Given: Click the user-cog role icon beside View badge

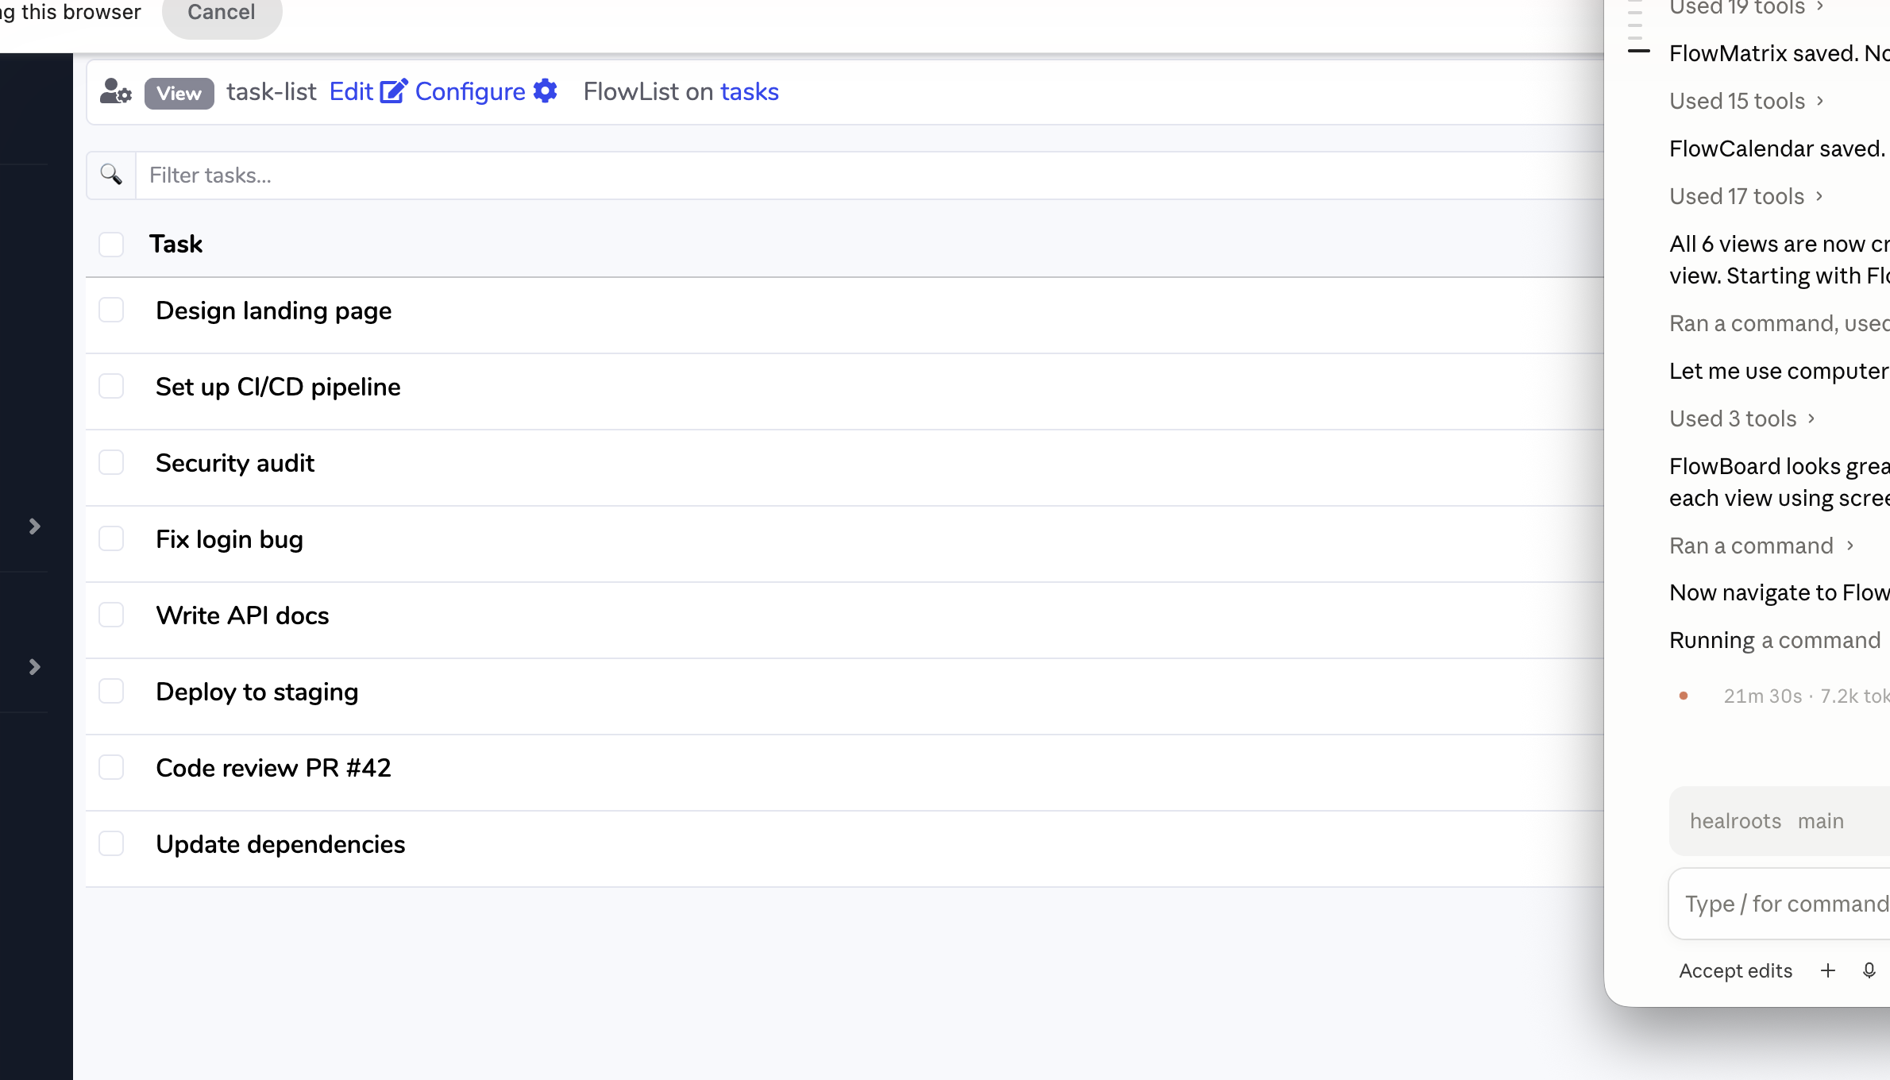Looking at the screenshot, I should click(115, 92).
